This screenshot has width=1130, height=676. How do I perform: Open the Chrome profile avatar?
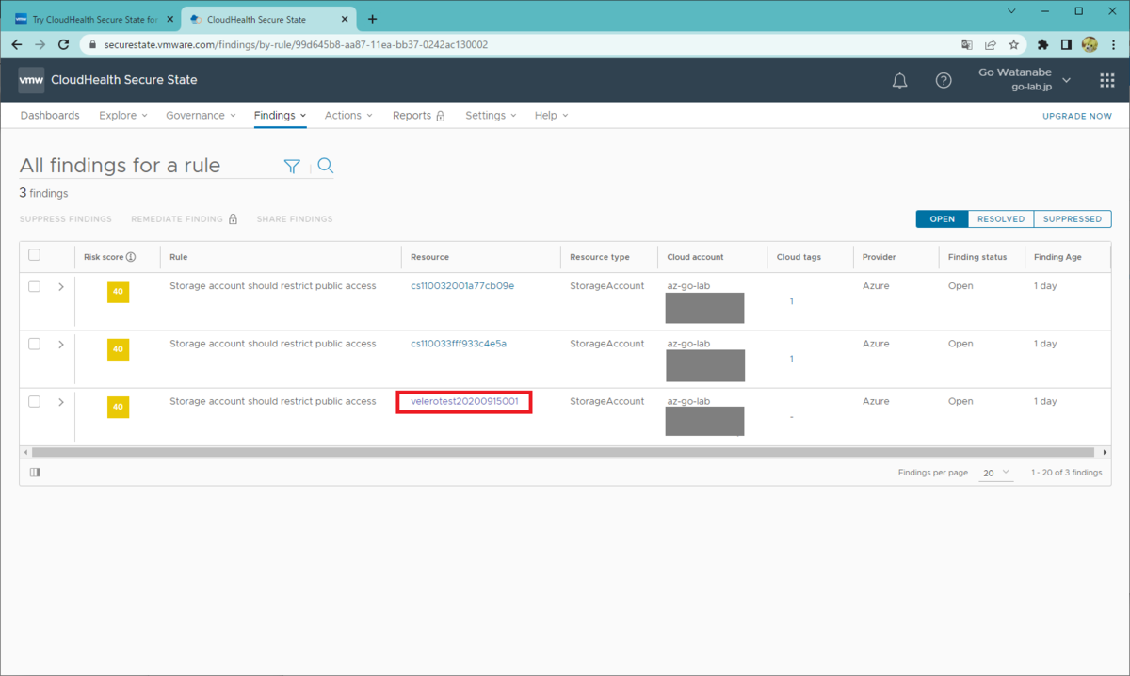[x=1090, y=44]
